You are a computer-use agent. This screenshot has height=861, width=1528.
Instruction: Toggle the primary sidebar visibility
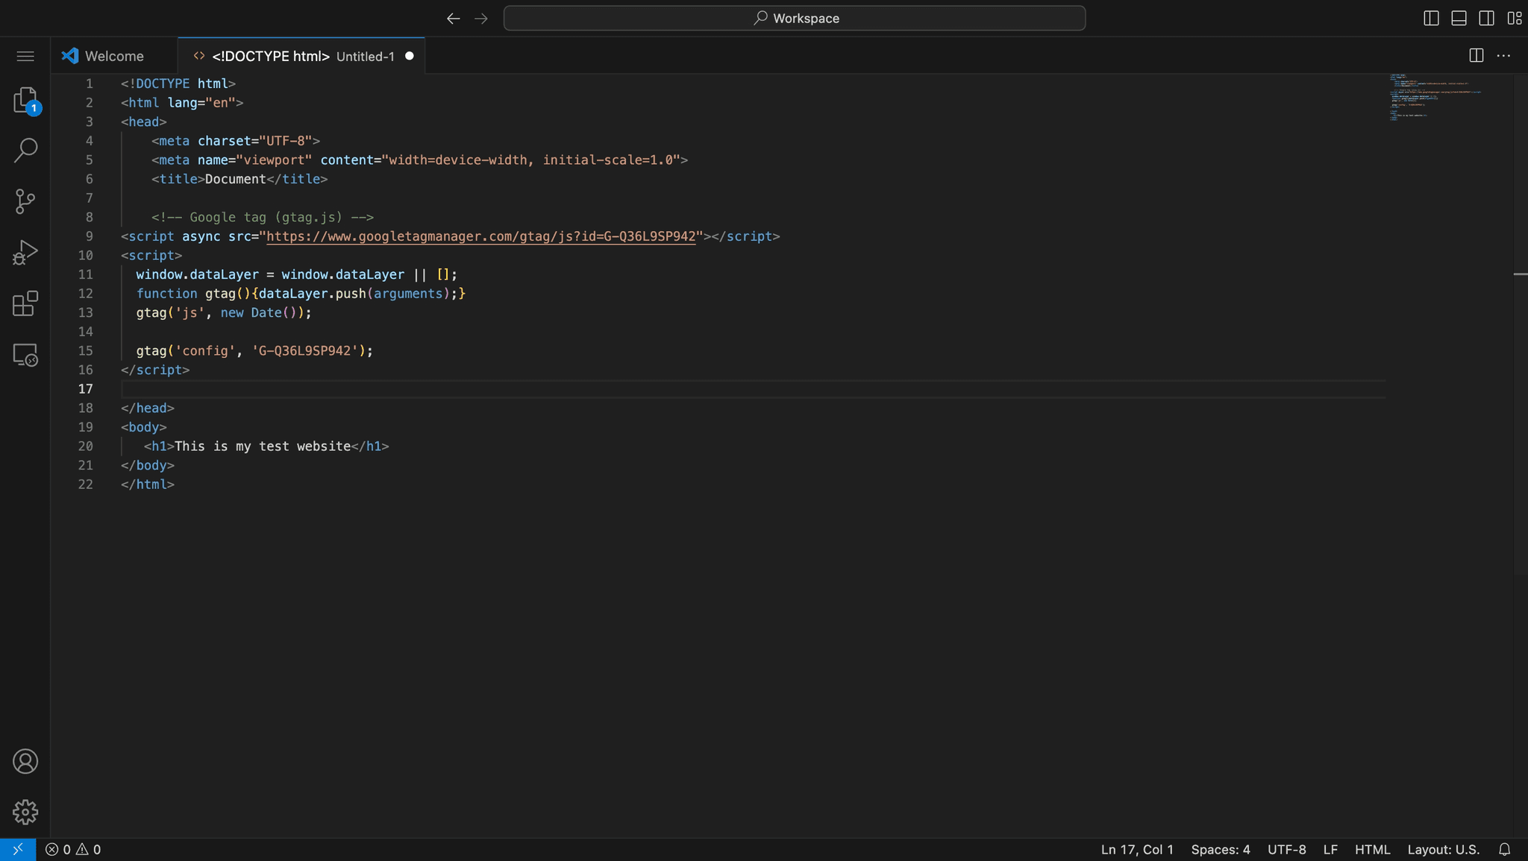(1430, 18)
